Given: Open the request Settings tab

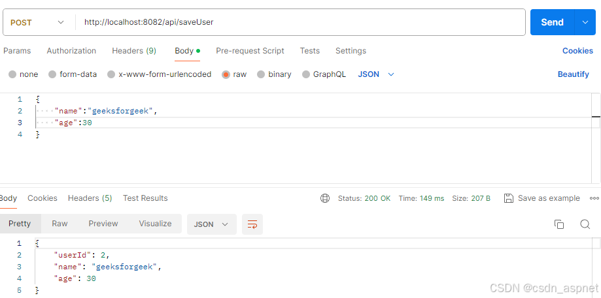Looking at the screenshot, I should pos(351,51).
